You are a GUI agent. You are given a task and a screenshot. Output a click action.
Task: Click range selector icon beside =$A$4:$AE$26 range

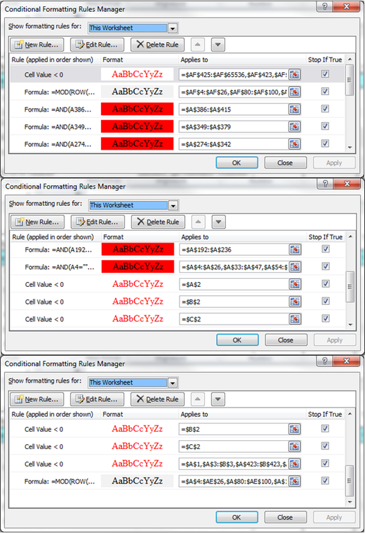(294, 481)
